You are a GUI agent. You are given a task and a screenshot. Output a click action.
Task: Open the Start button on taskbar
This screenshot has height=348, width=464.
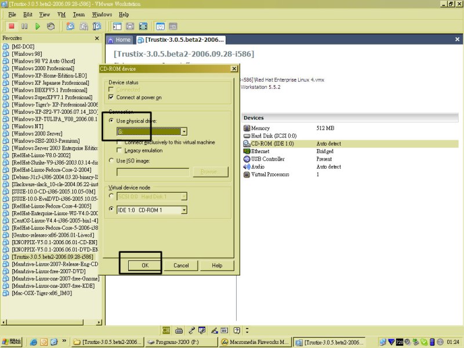(11, 342)
